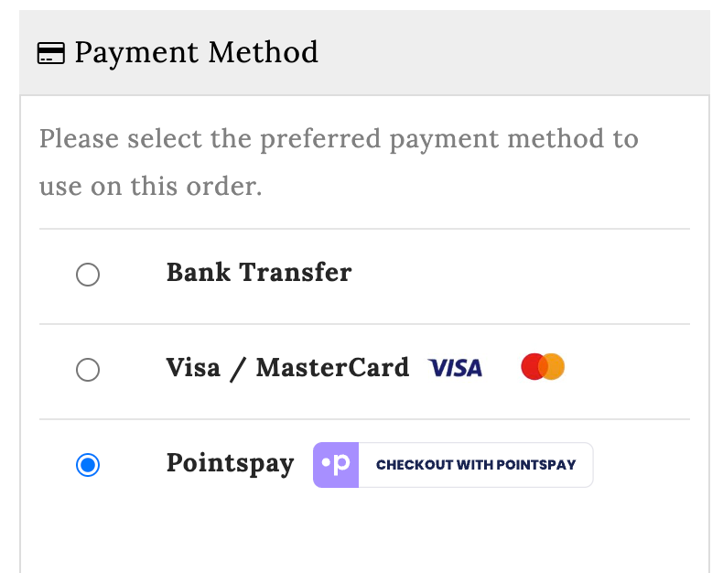Click the credit card icon in header

(50, 54)
